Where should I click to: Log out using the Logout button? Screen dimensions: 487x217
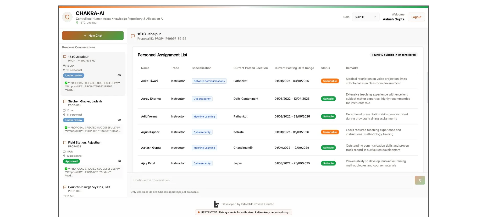(x=416, y=17)
